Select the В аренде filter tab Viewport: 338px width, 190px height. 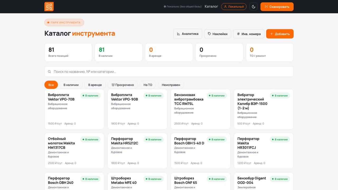click(95, 85)
